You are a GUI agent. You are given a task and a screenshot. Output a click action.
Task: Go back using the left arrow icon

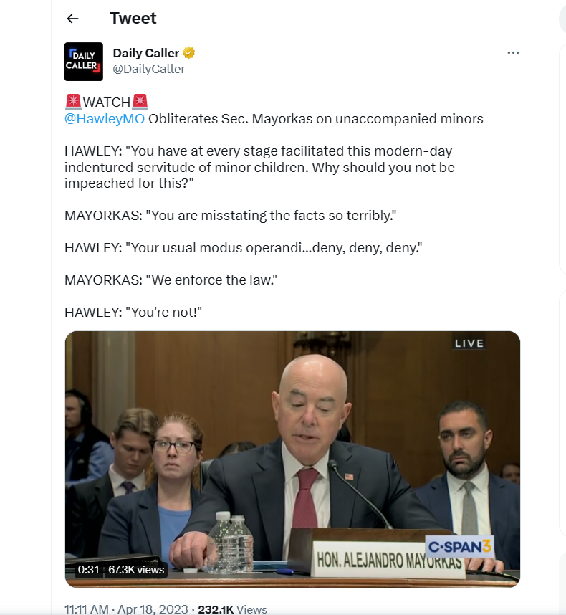(x=72, y=19)
